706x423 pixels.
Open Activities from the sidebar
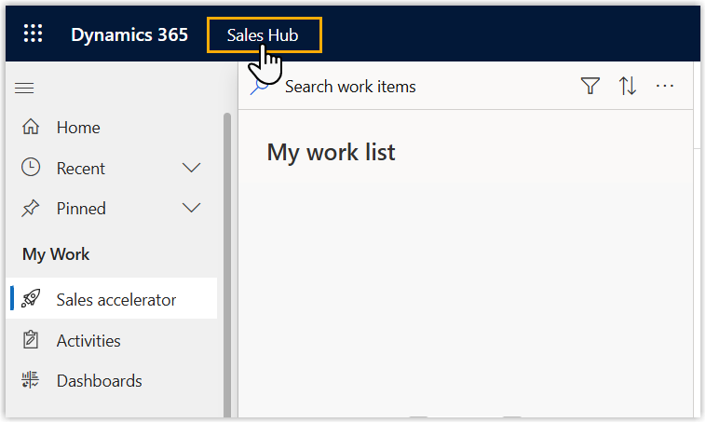pos(88,340)
